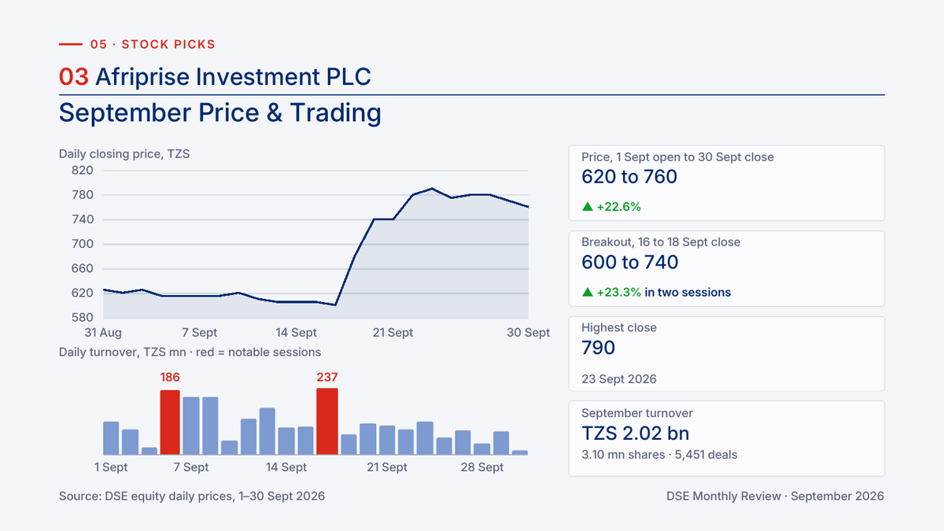Click 'Price, 1 Sept open to 30 Sept close' label
The width and height of the screenshot is (944, 531).
[x=677, y=157]
